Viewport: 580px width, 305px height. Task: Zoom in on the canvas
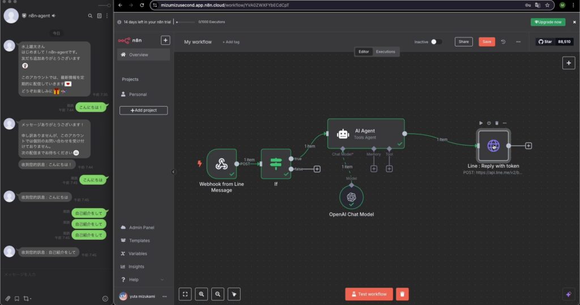pos(202,294)
